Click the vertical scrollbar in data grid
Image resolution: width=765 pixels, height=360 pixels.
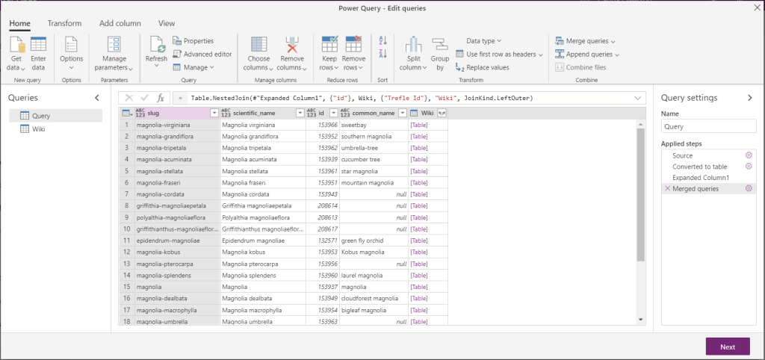tap(640, 194)
